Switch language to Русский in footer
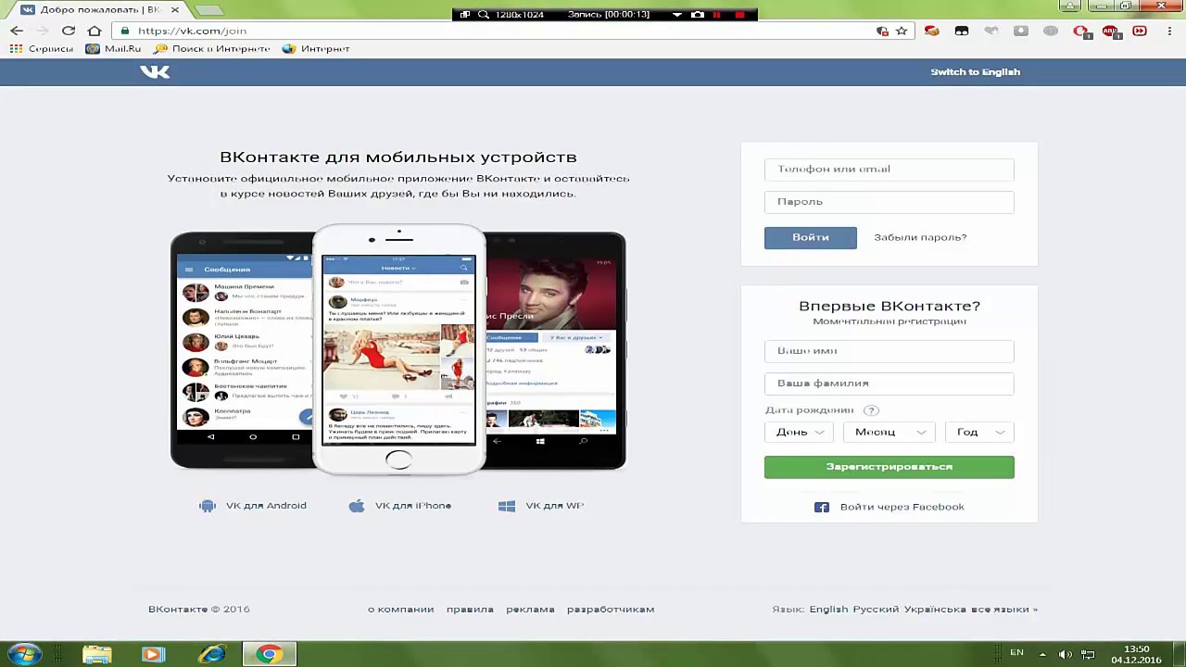Image resolution: width=1186 pixels, height=667 pixels. click(876, 609)
